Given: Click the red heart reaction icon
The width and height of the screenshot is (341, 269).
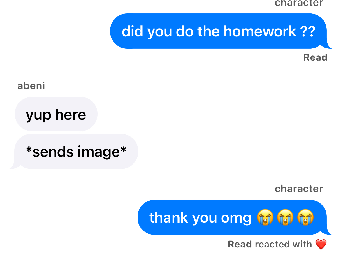Looking at the screenshot, I should pos(321,245).
